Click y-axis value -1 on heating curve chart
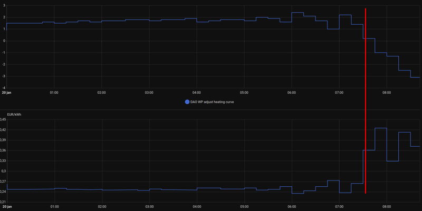422x211 pixels. click(x=4, y=53)
